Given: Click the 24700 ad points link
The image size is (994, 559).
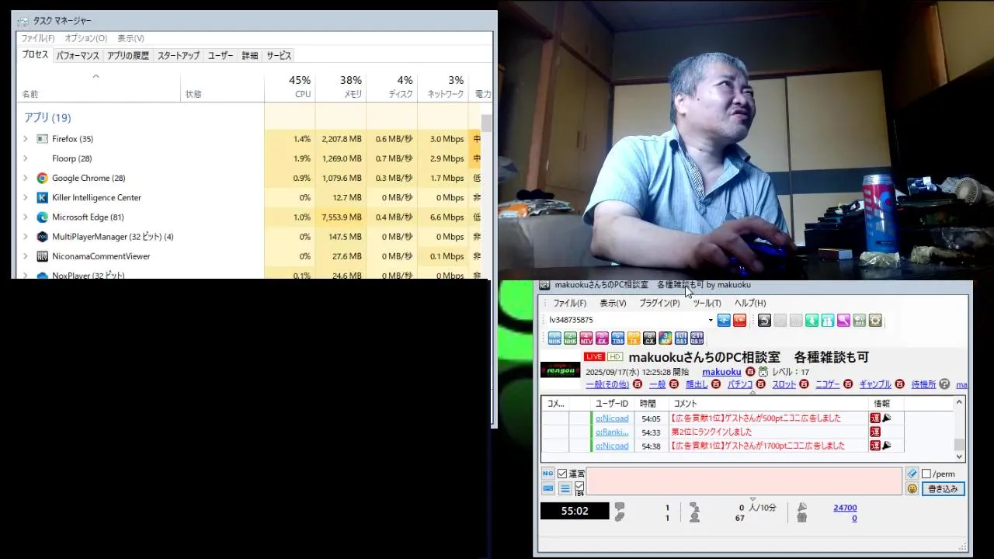Looking at the screenshot, I should click(845, 508).
